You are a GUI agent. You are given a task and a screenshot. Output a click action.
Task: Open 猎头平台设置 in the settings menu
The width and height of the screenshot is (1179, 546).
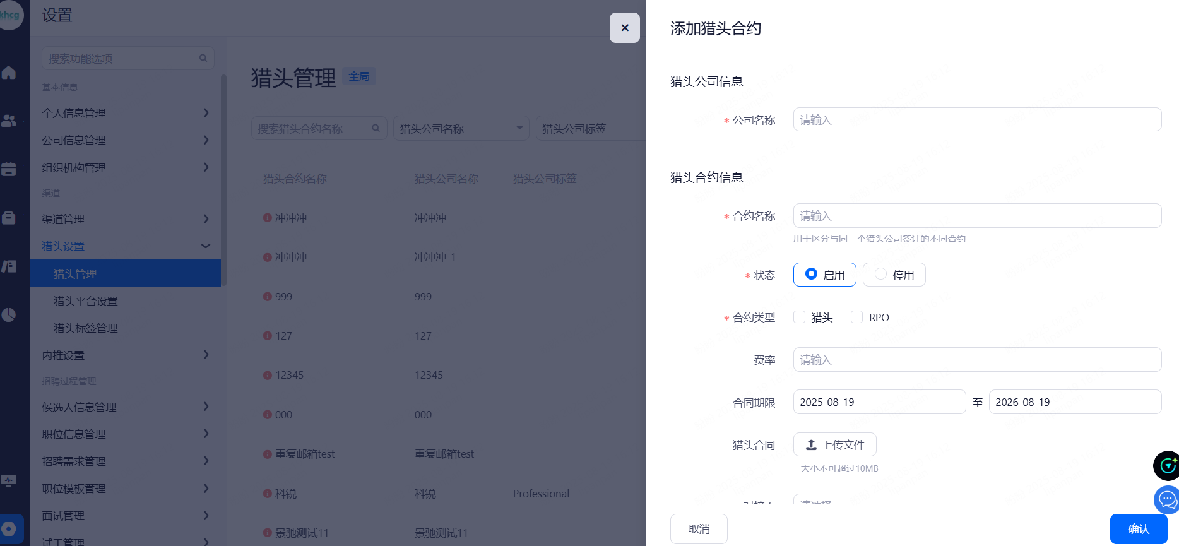(86, 301)
